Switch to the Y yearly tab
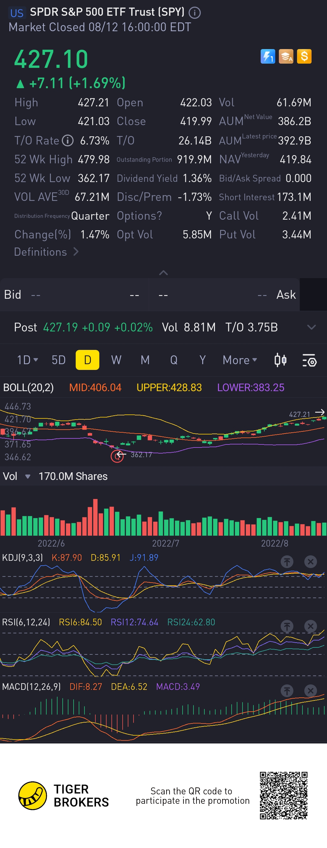Image resolution: width=327 pixels, height=848 pixels. tap(203, 360)
